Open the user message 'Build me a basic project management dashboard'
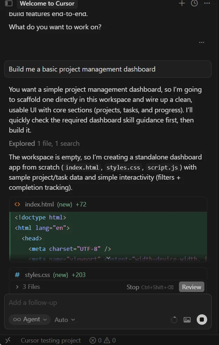 pos(108,69)
